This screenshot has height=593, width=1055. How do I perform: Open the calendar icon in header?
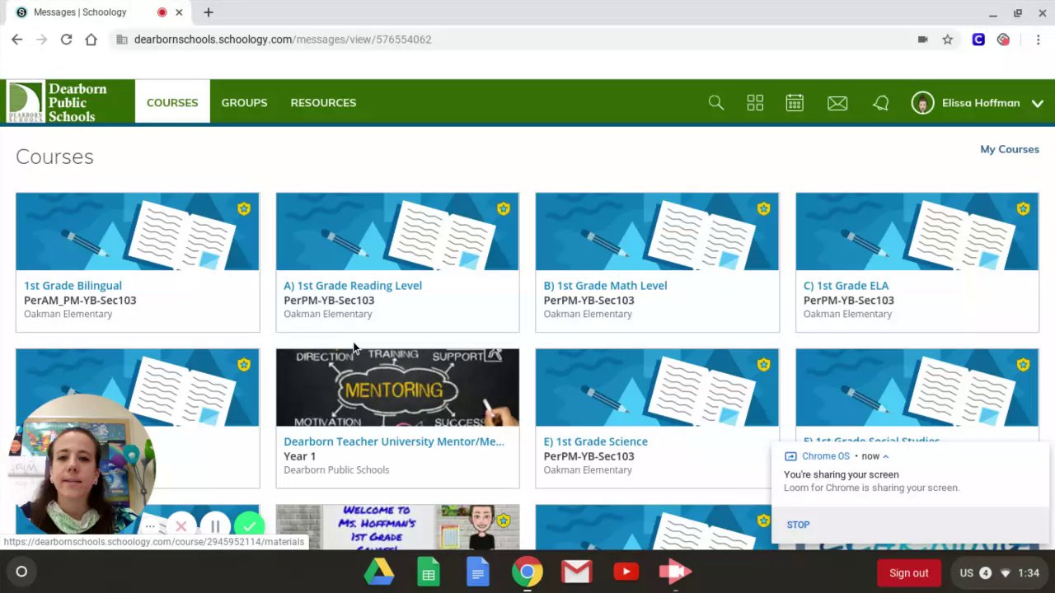click(795, 103)
